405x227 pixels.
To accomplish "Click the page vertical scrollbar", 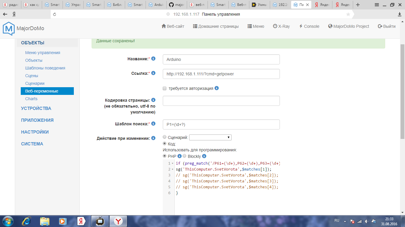I will coord(402,92).
